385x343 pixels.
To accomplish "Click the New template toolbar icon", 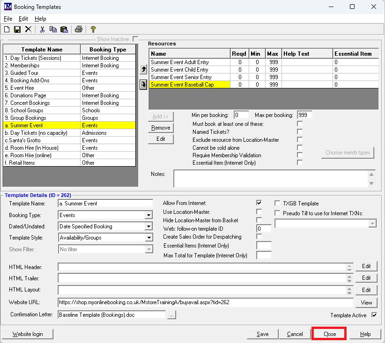I will (7, 29).
